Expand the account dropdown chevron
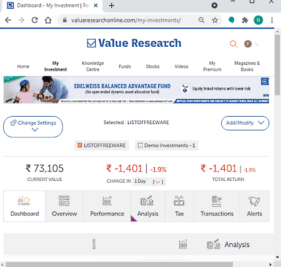Screen dimensions: 281x267 257,44
